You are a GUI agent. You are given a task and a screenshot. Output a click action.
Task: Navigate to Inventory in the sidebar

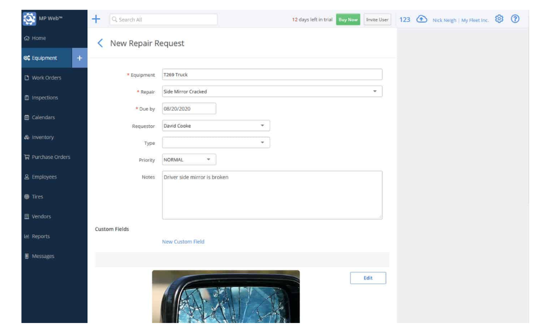pyautogui.click(x=42, y=137)
